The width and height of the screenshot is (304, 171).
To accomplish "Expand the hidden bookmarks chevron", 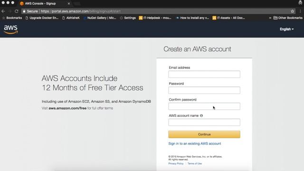I will pos(270,18).
